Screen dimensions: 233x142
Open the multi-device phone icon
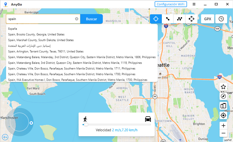[223, 106]
